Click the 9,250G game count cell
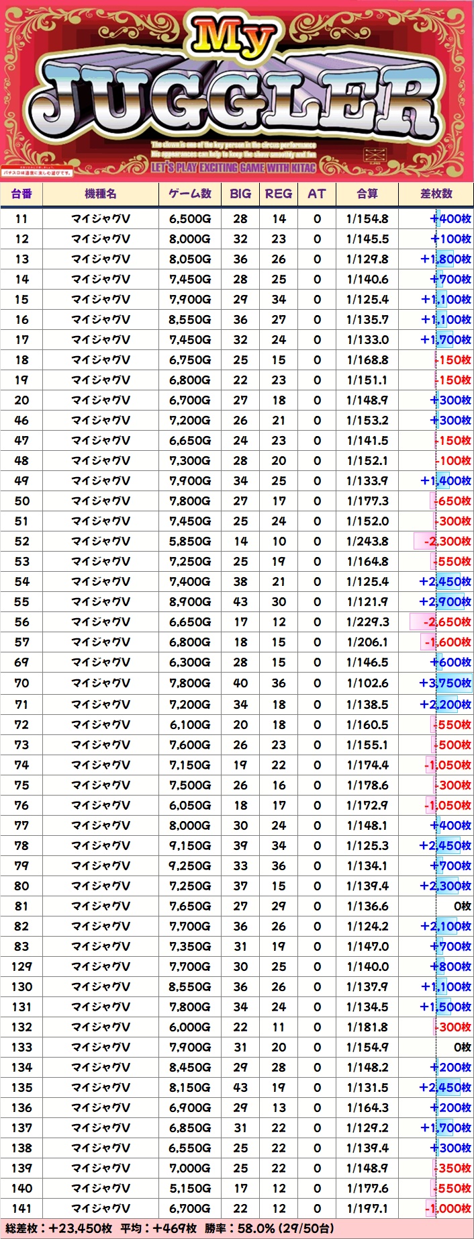Image resolution: width=474 pixels, height=1239 pixels. coord(190,866)
